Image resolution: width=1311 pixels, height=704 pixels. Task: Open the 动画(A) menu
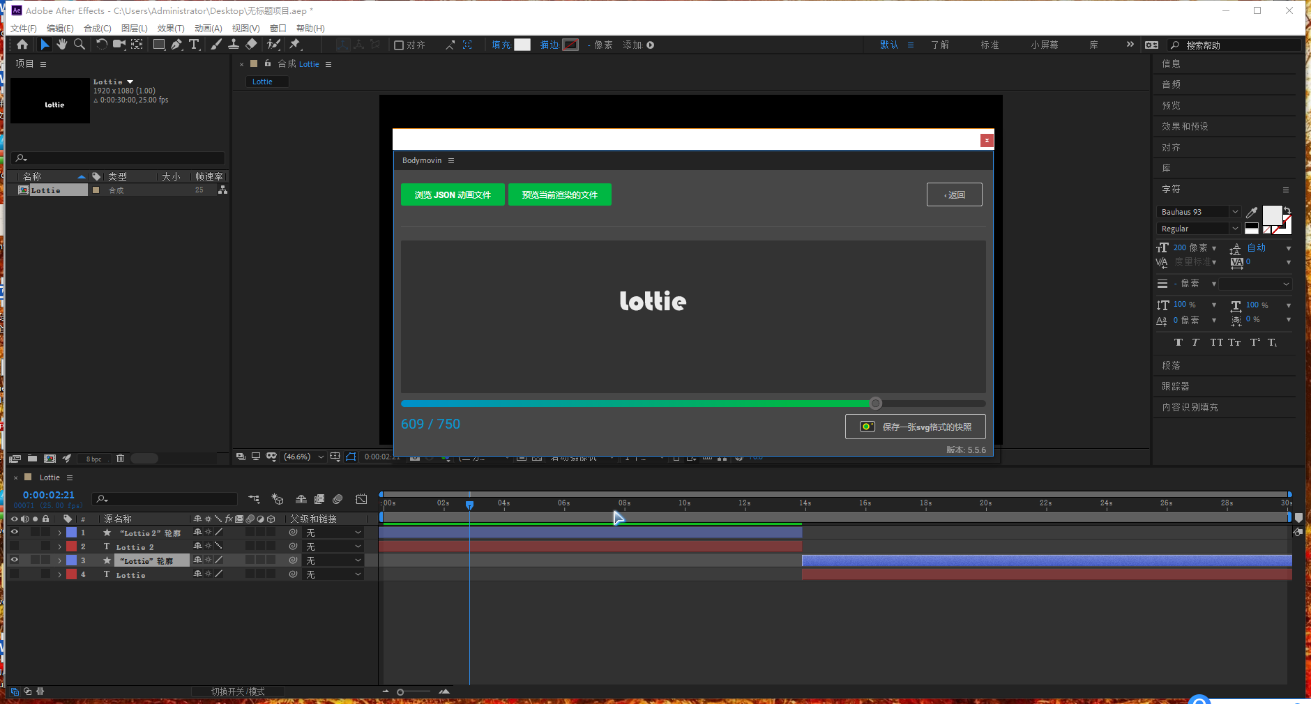coord(209,29)
